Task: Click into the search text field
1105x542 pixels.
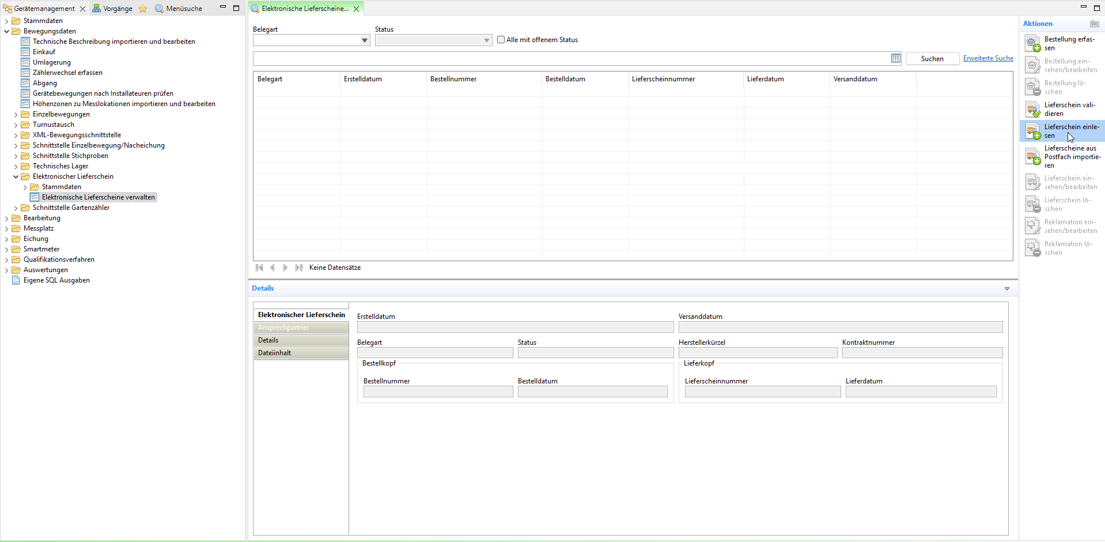Action: pyautogui.click(x=570, y=58)
